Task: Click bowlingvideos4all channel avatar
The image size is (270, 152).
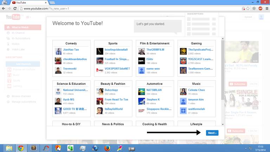Action: 100,51
